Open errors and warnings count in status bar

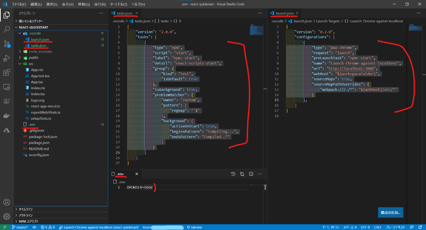48,227
